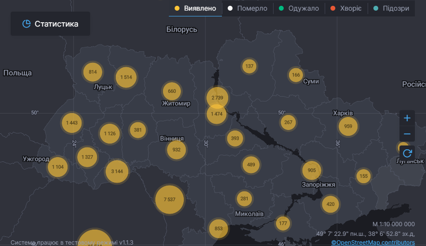The height and width of the screenshot is (246, 426).
Task: Click the 166 cluster near Суми
Action: 296,75
